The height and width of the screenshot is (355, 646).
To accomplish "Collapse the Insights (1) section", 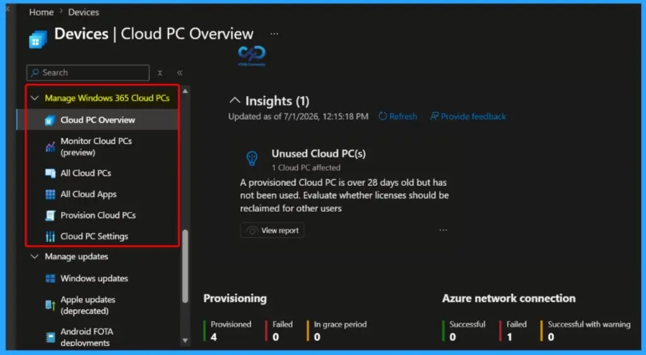I will [235, 100].
